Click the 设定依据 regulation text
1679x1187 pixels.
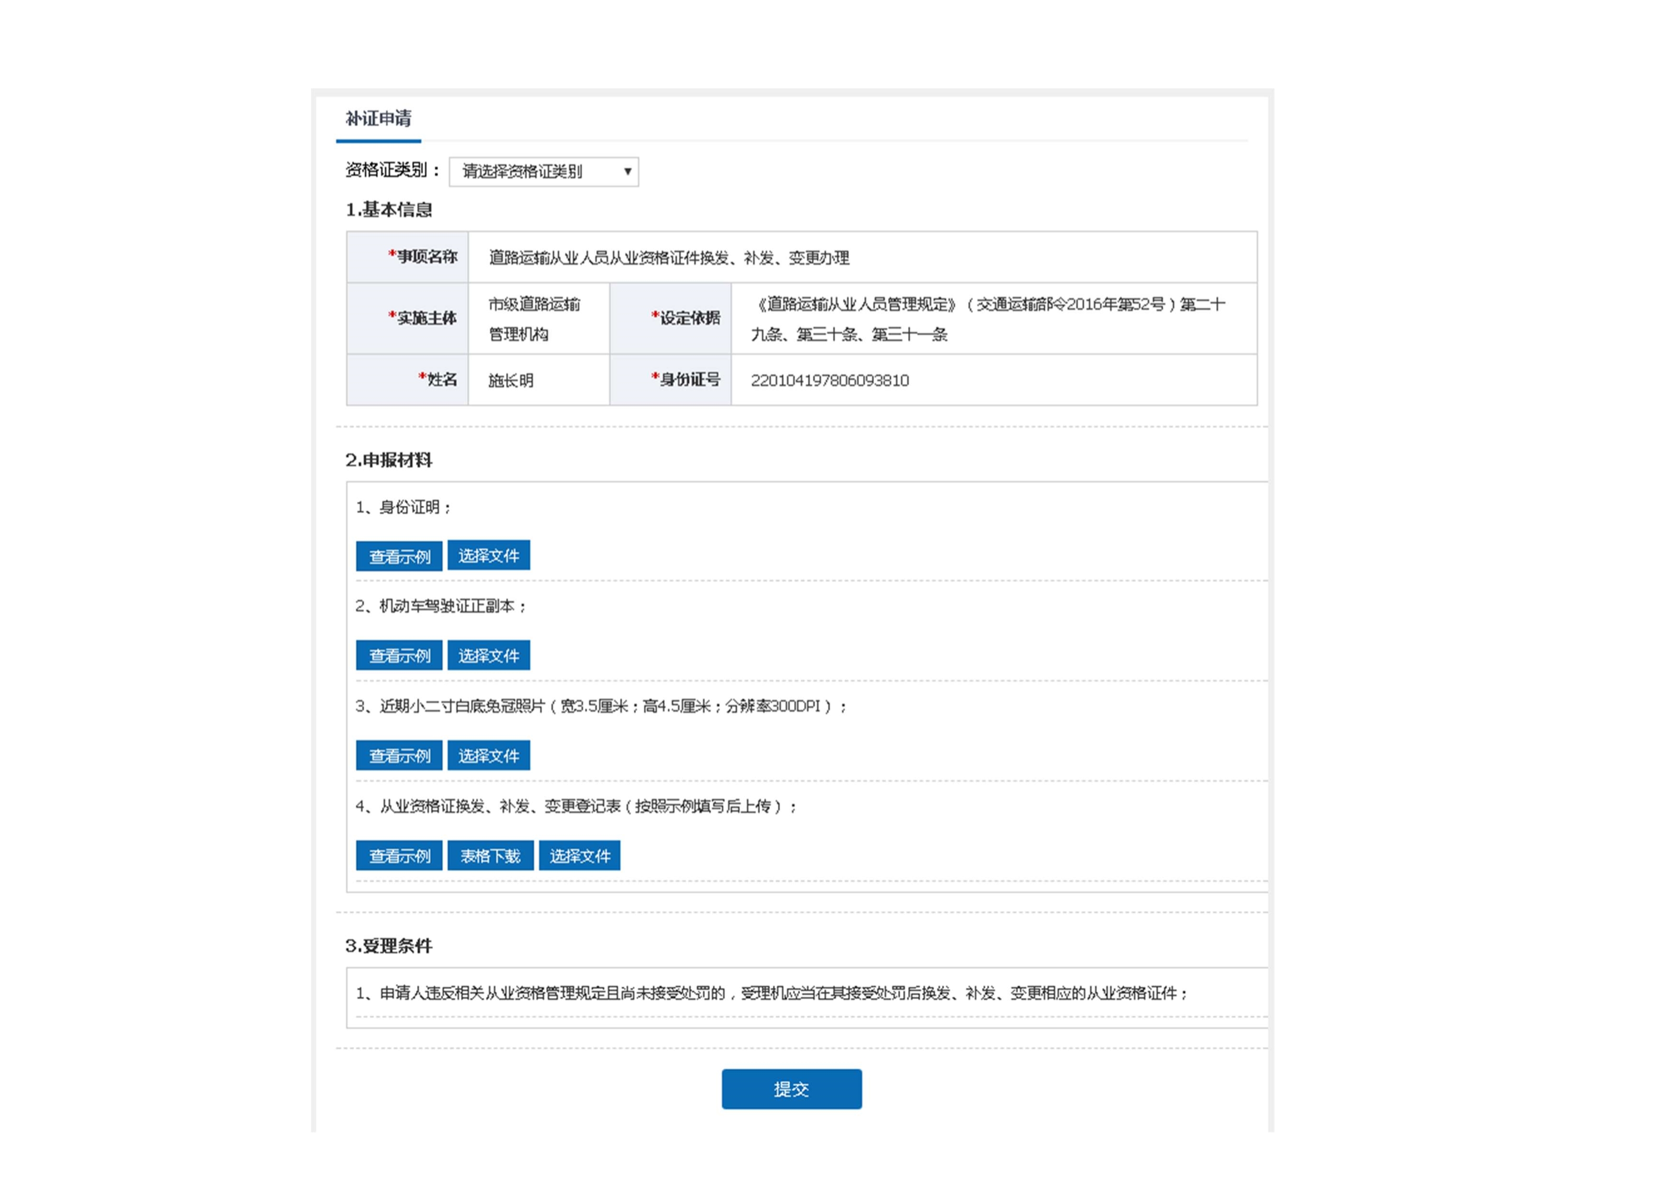[x=987, y=320]
